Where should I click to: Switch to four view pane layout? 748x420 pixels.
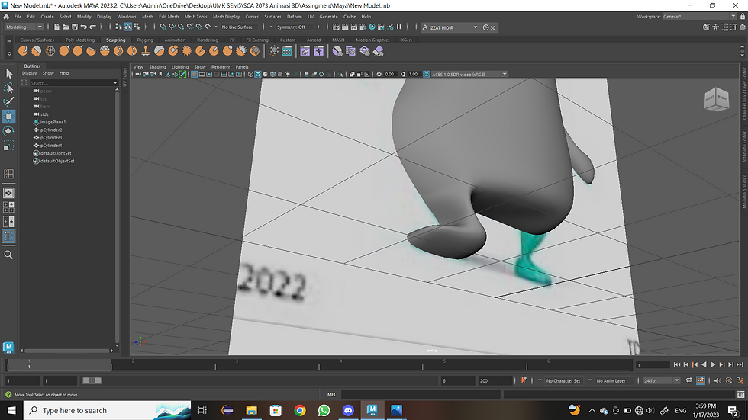(x=8, y=207)
